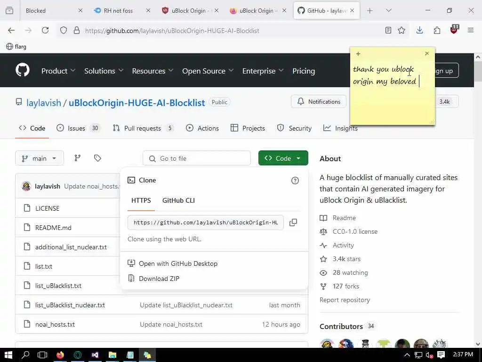Click Report repository link
Image resolution: width=482 pixels, height=362 pixels.
pos(345,300)
